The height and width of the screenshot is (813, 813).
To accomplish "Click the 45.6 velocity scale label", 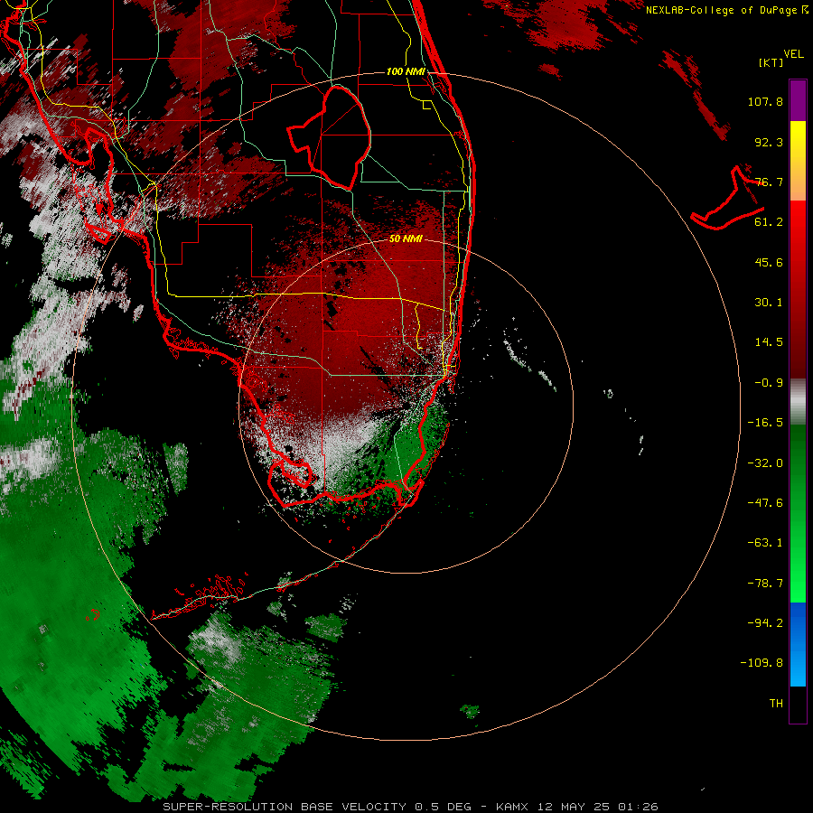I will coord(769,262).
